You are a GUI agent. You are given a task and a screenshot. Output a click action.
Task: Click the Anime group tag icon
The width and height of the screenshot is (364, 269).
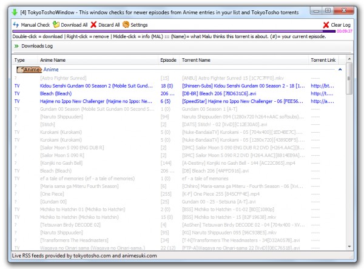pyautogui.click(x=29, y=69)
